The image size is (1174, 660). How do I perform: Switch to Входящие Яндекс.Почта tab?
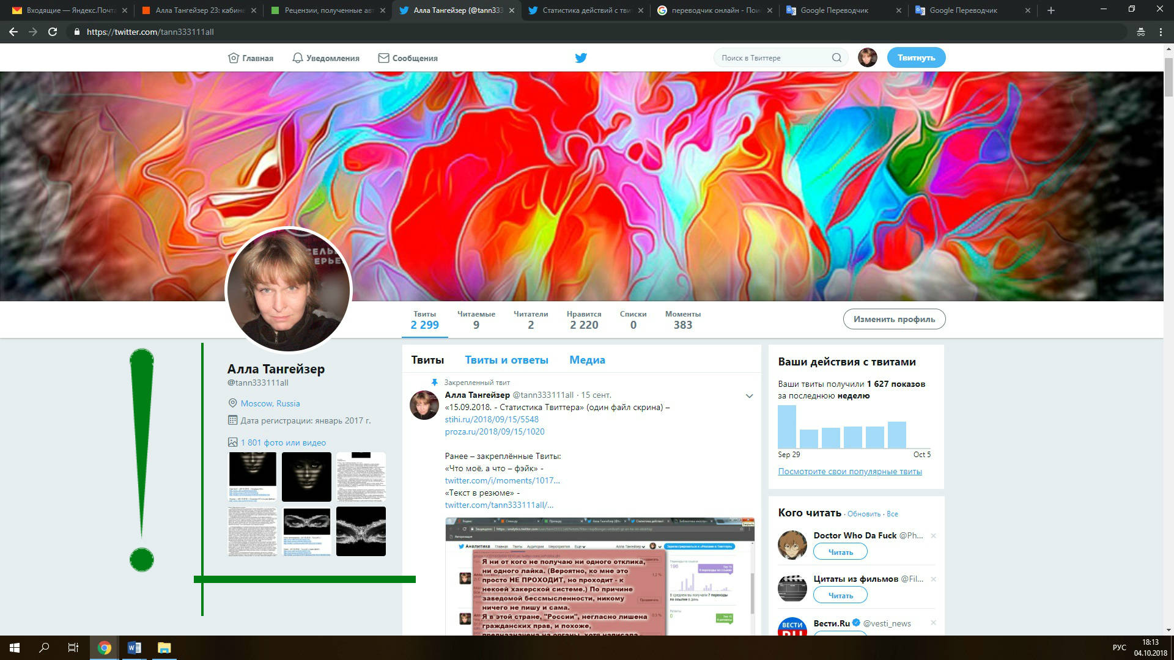click(x=70, y=10)
